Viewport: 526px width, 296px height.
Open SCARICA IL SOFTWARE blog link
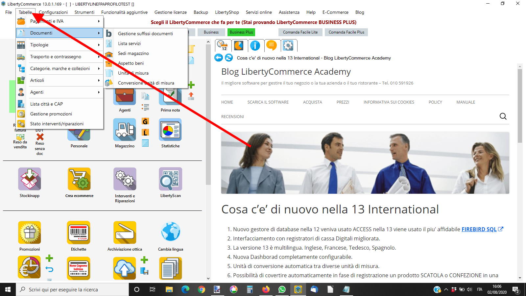pyautogui.click(x=268, y=102)
